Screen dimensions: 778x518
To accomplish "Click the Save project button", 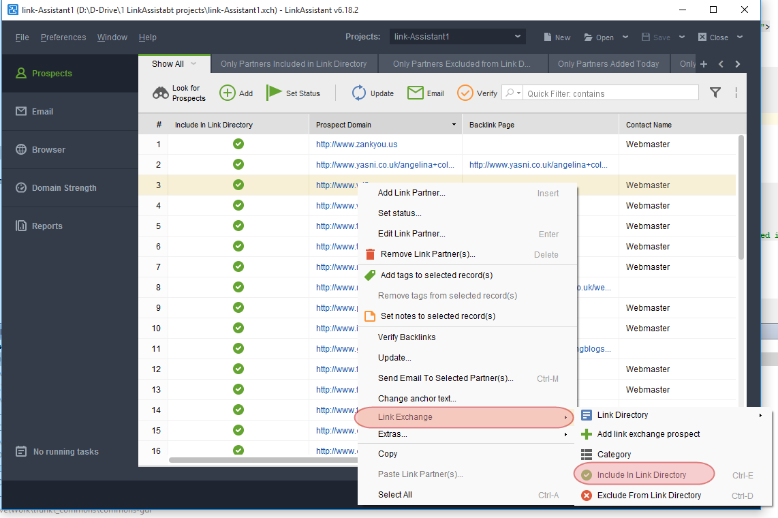I will 655,37.
